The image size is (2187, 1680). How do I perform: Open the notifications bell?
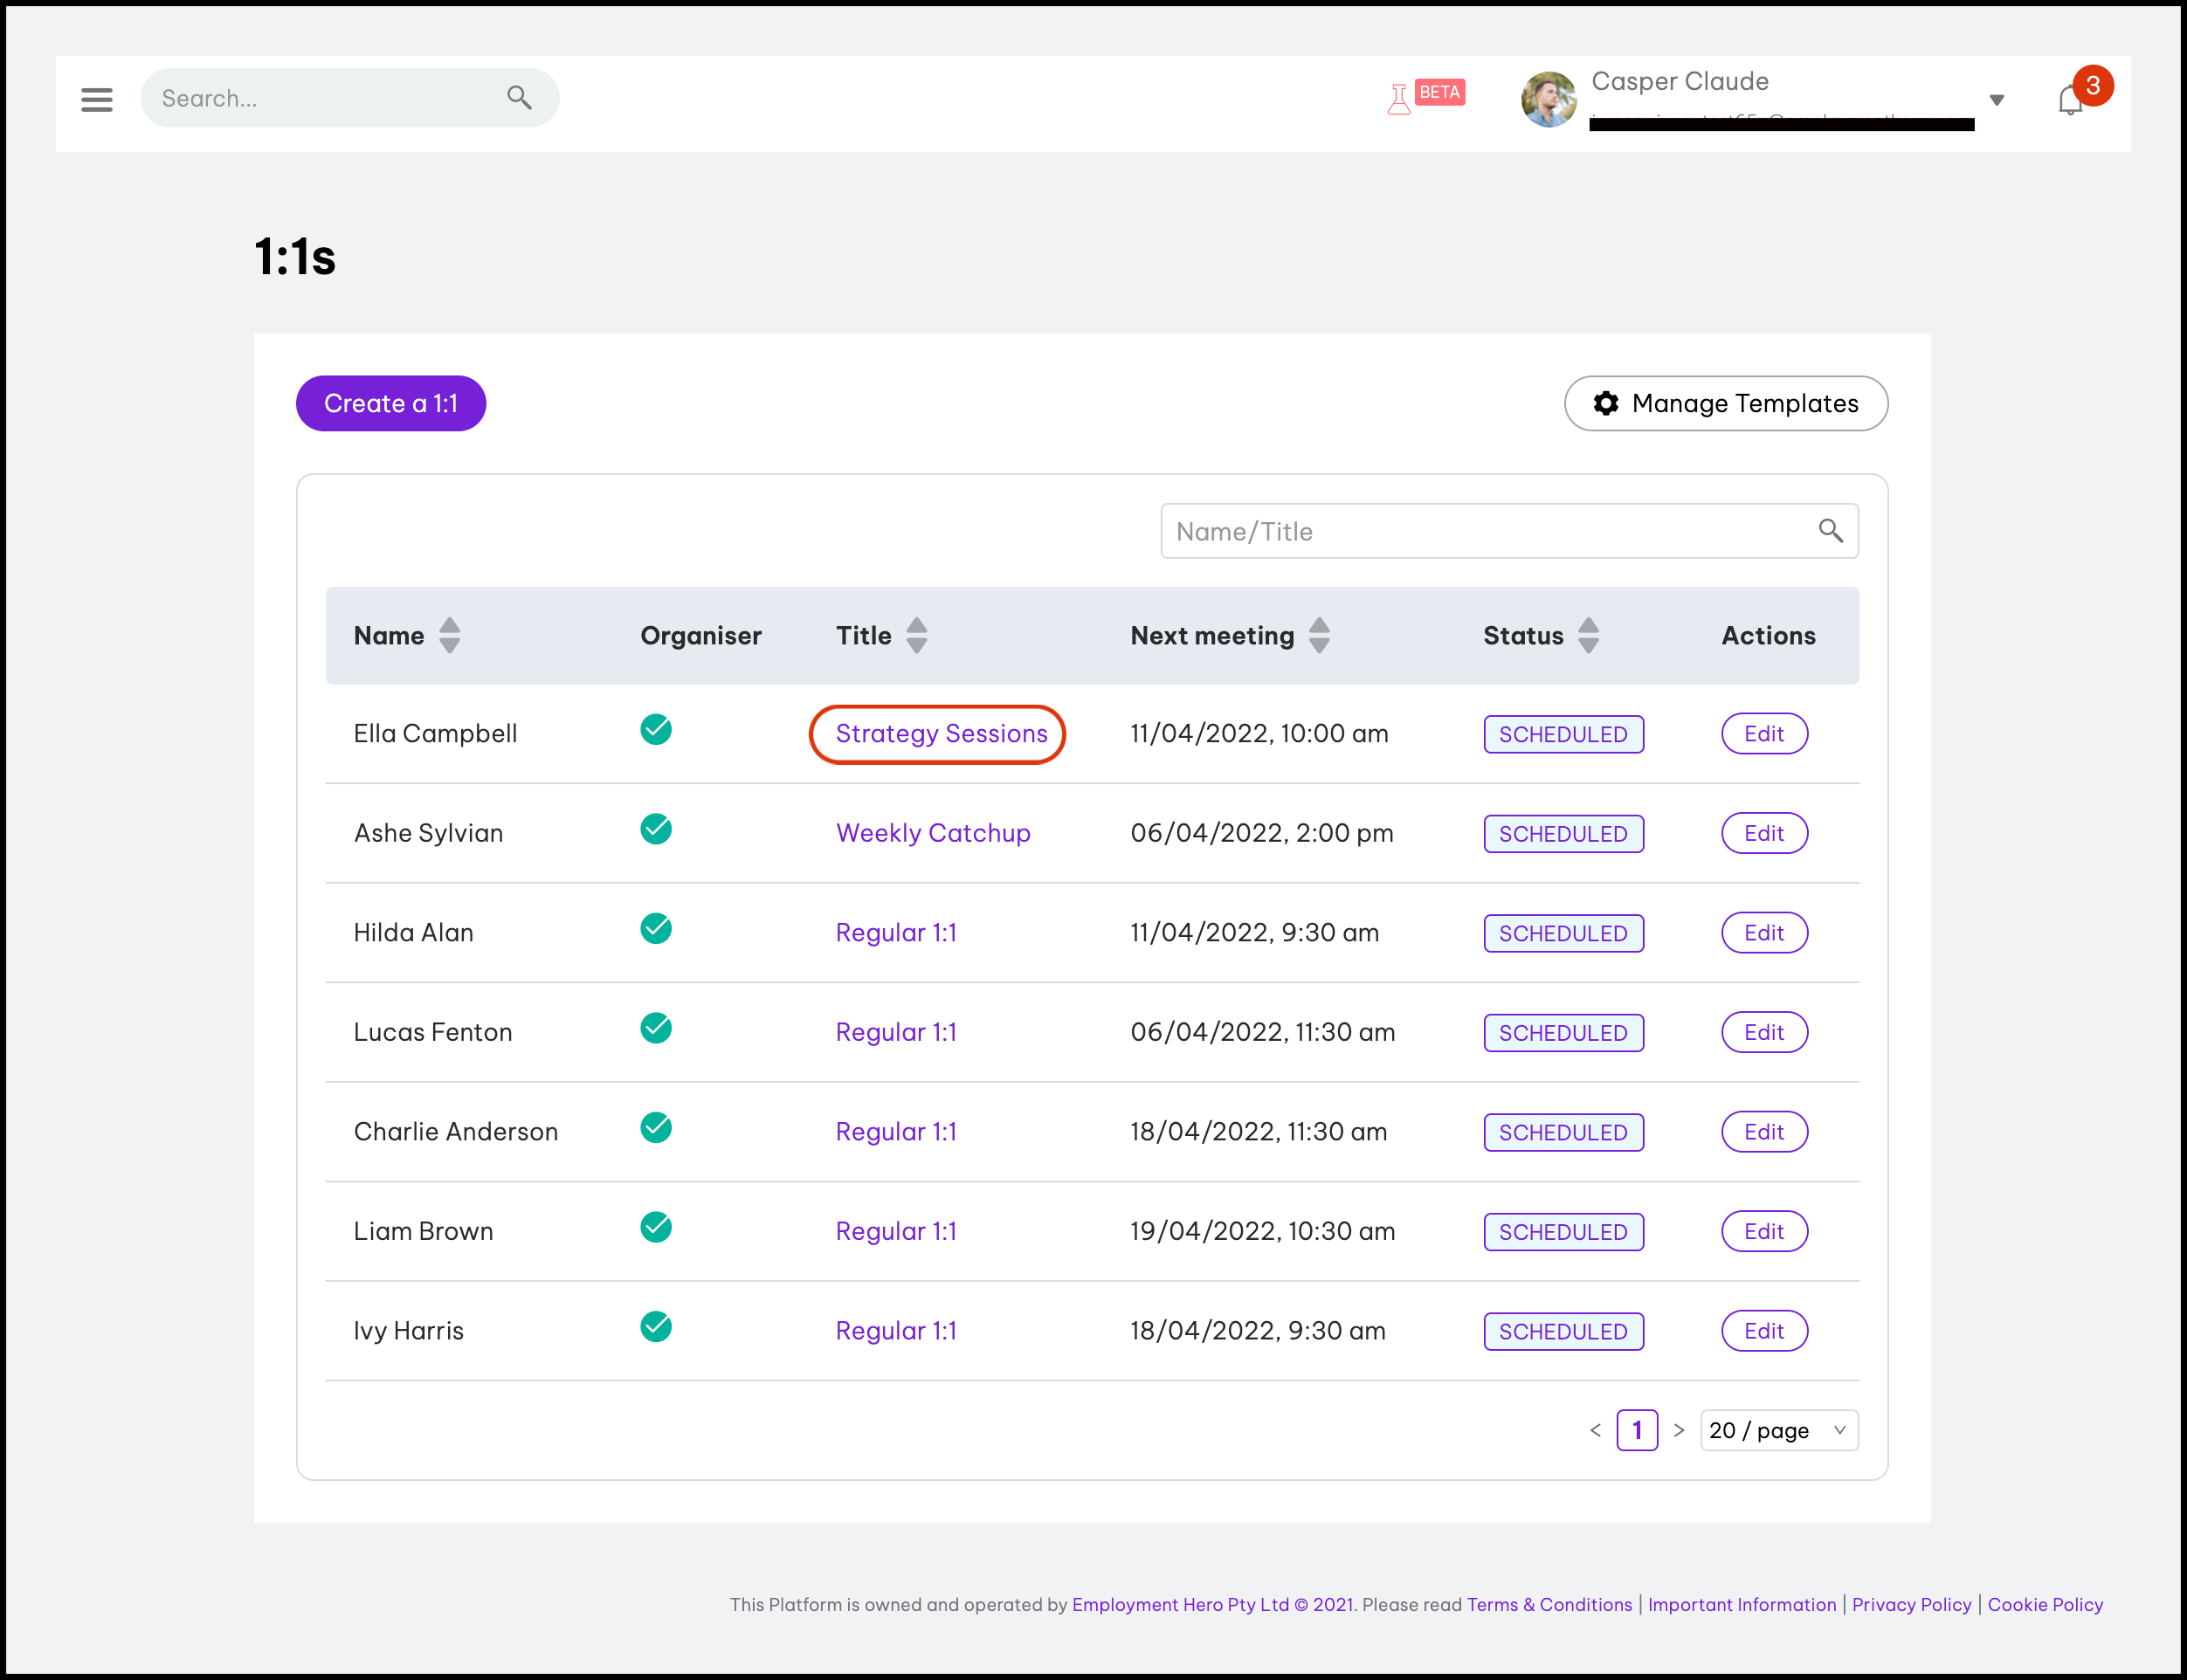2070,101
